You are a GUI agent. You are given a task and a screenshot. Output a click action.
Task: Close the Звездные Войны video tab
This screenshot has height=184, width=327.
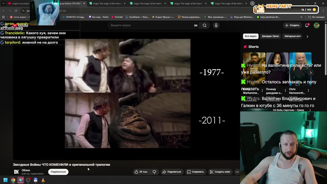[84, 4]
